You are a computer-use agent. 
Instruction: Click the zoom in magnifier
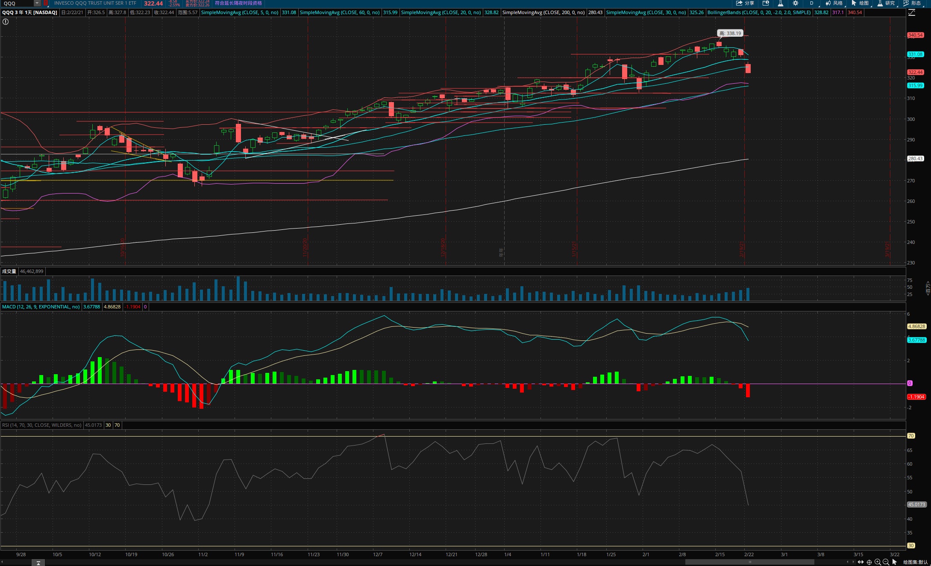click(878, 562)
